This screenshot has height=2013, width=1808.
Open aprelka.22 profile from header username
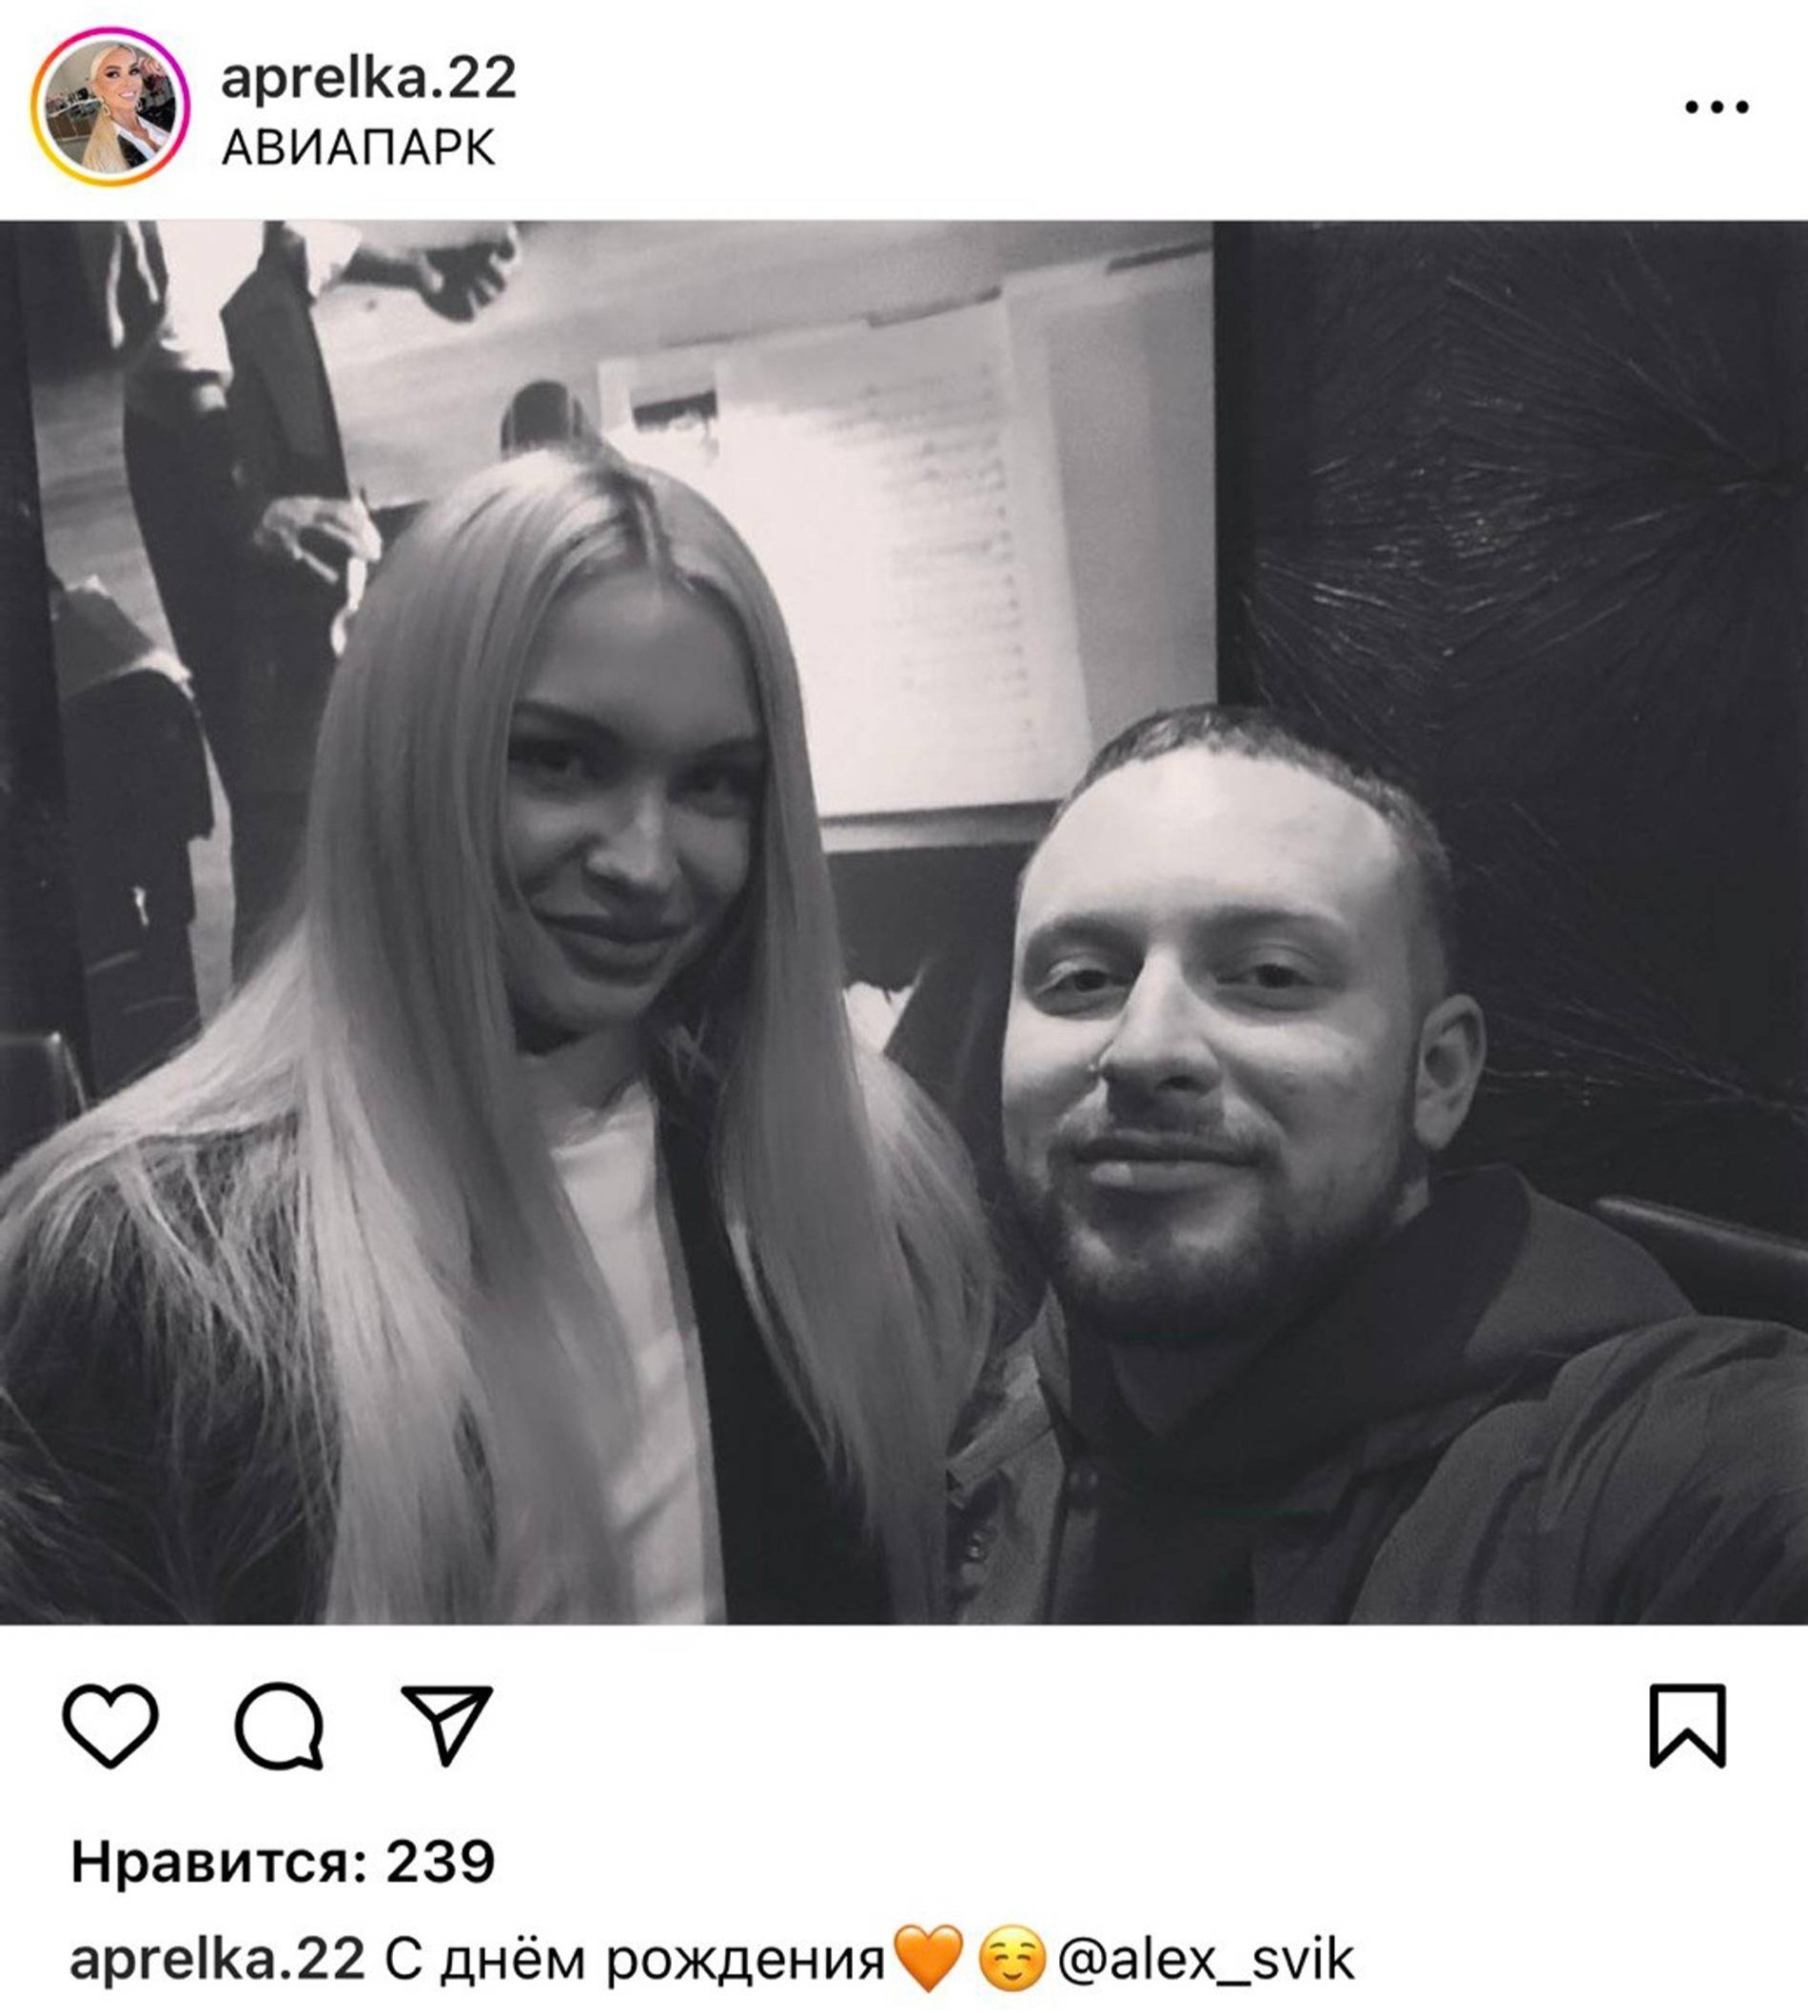pyautogui.click(x=368, y=78)
